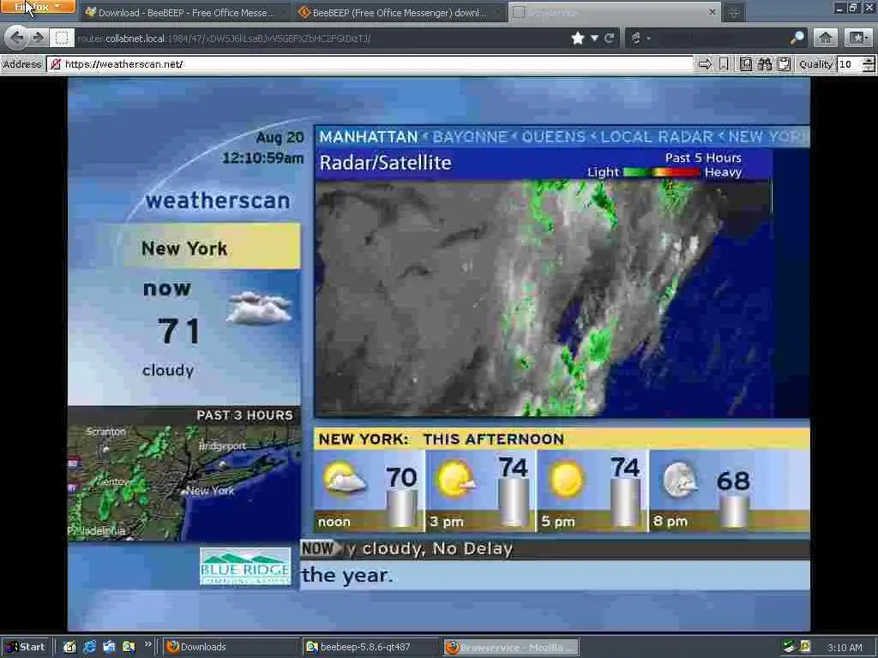Go to the Firefox home page
This screenshot has width=878, height=658.
(x=826, y=38)
